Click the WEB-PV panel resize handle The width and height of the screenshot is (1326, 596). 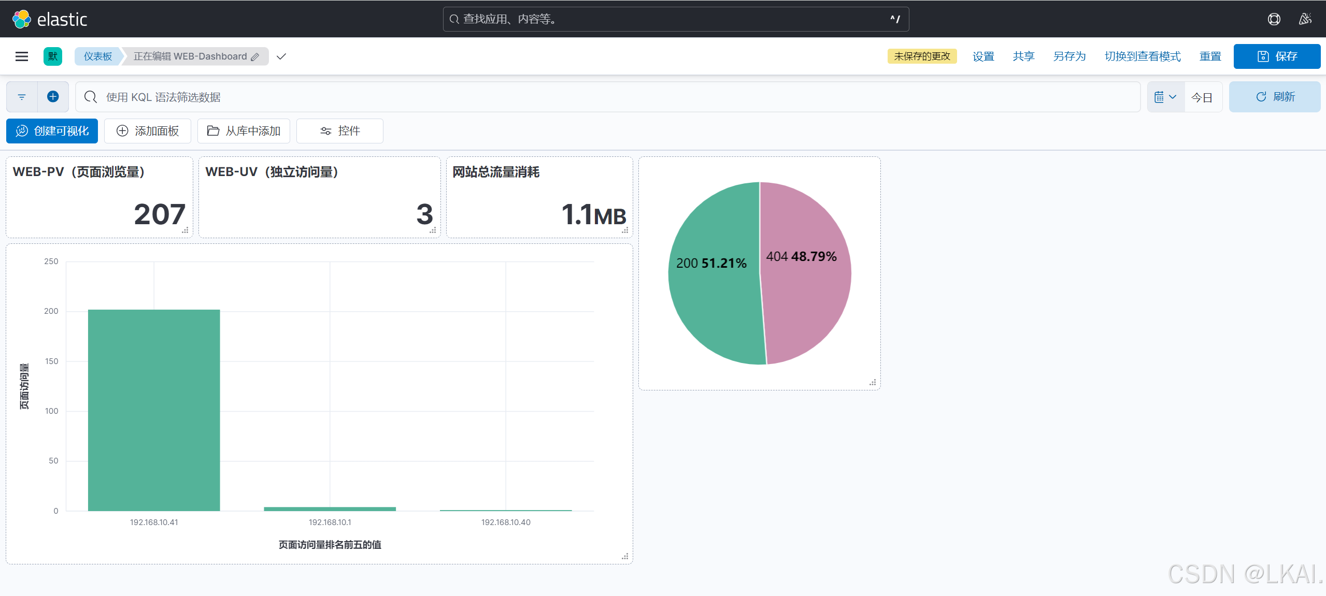point(185,230)
